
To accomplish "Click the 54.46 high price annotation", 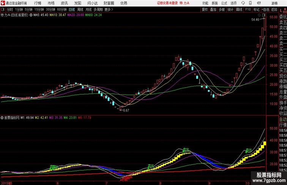I will [255, 20].
